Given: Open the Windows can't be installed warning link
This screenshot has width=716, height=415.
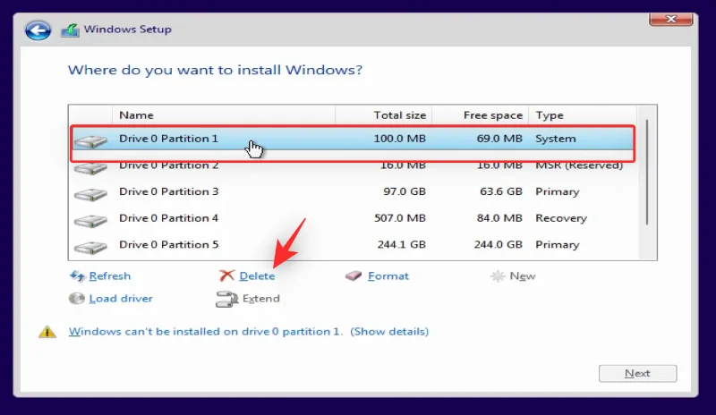Looking at the screenshot, I should [x=249, y=332].
